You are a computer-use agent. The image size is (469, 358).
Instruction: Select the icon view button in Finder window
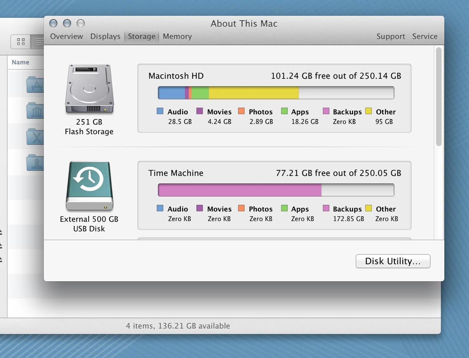pos(21,42)
